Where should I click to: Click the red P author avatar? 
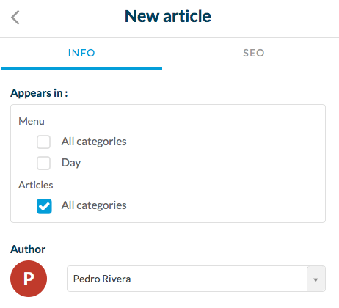(x=29, y=279)
